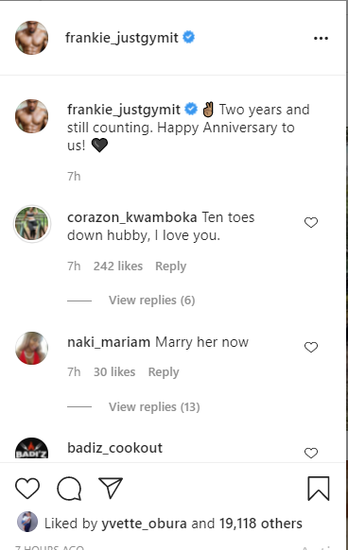
Task: Save the post with the bookmark icon
Action: pos(319,489)
